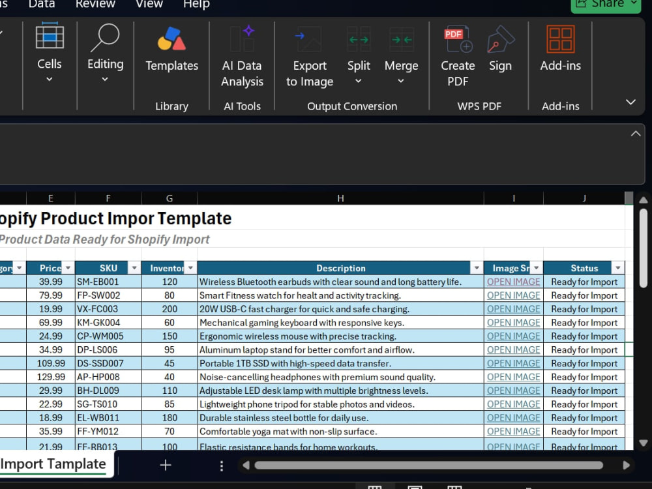This screenshot has height=489, width=652.
Task: Select column F header
Action: point(108,198)
